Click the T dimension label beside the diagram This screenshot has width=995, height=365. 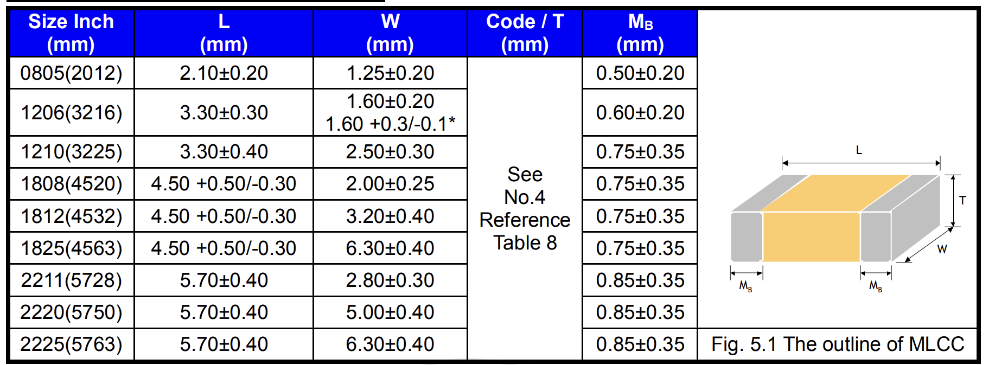(962, 200)
